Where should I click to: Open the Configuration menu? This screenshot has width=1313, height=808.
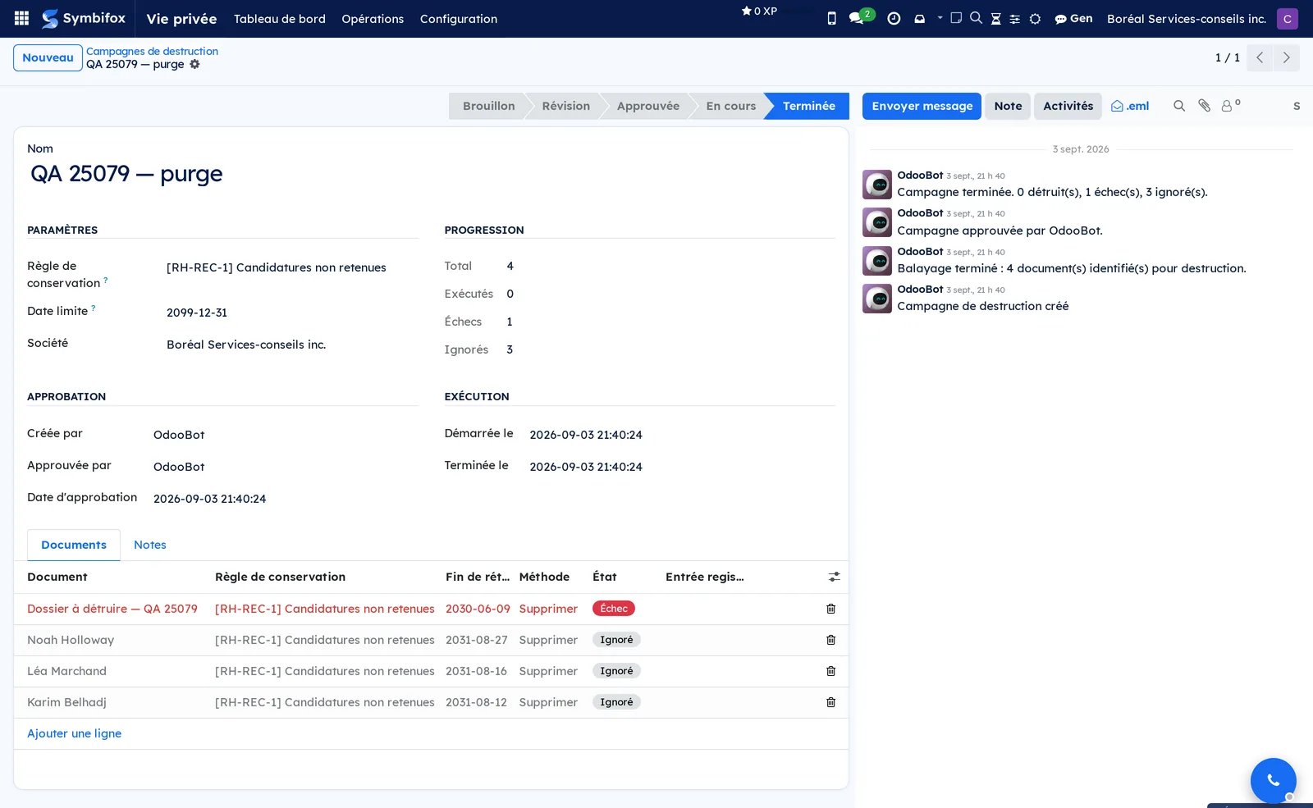click(x=459, y=18)
